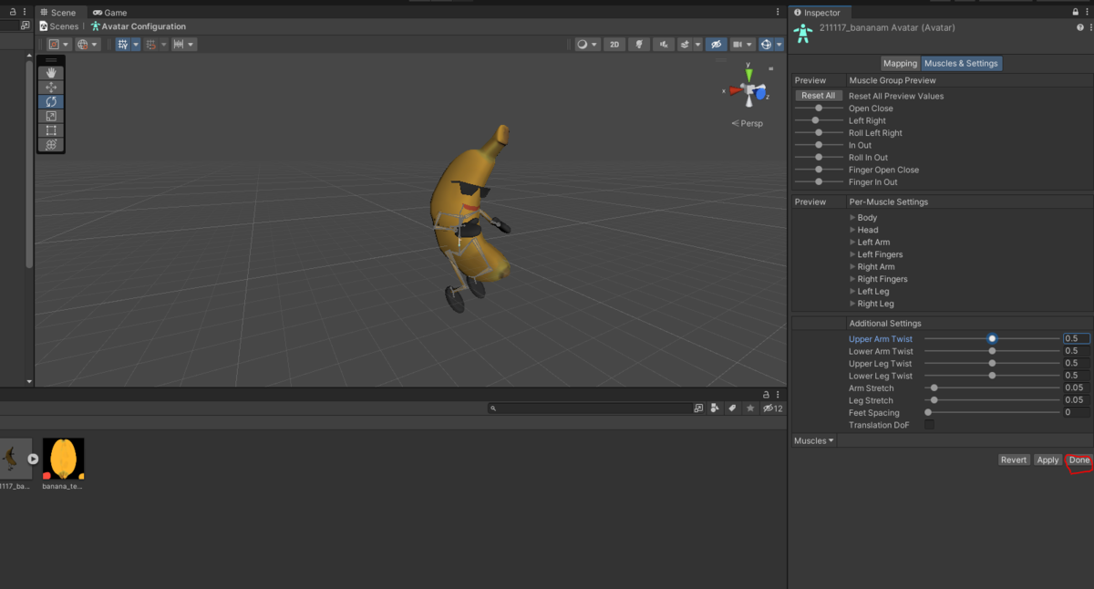
Task: Toggle 2D view mode
Action: (x=614, y=45)
